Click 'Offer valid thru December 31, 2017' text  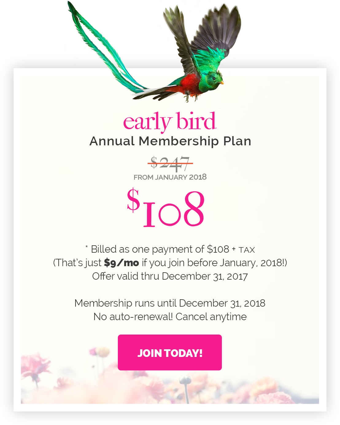pyautogui.click(x=170, y=276)
